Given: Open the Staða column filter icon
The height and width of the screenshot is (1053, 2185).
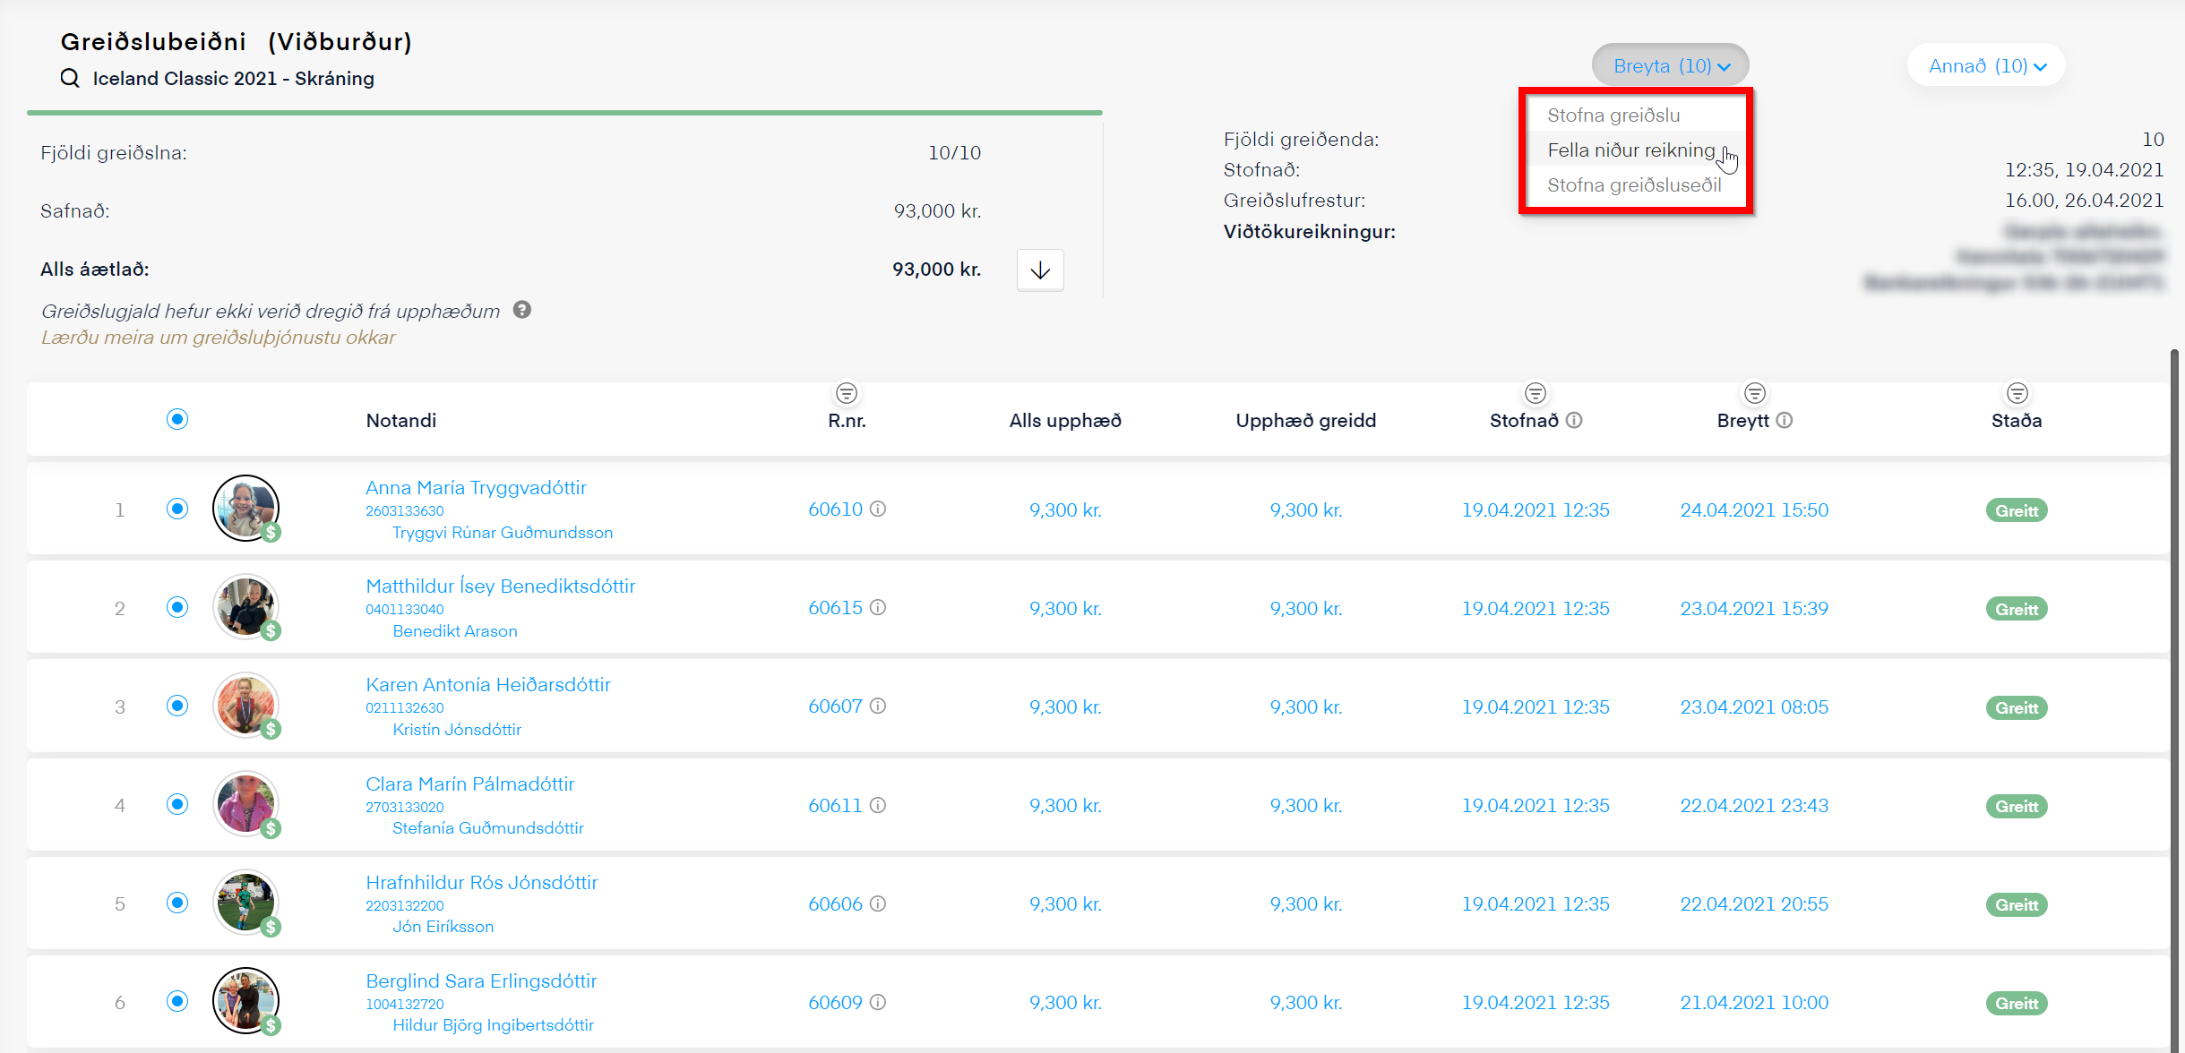Looking at the screenshot, I should tap(2017, 393).
